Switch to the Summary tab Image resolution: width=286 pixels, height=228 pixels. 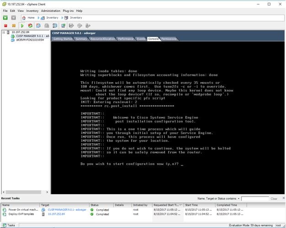81,39
